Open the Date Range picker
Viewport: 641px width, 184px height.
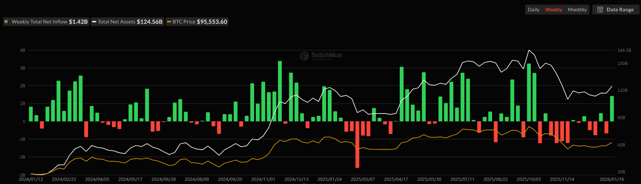coord(620,10)
